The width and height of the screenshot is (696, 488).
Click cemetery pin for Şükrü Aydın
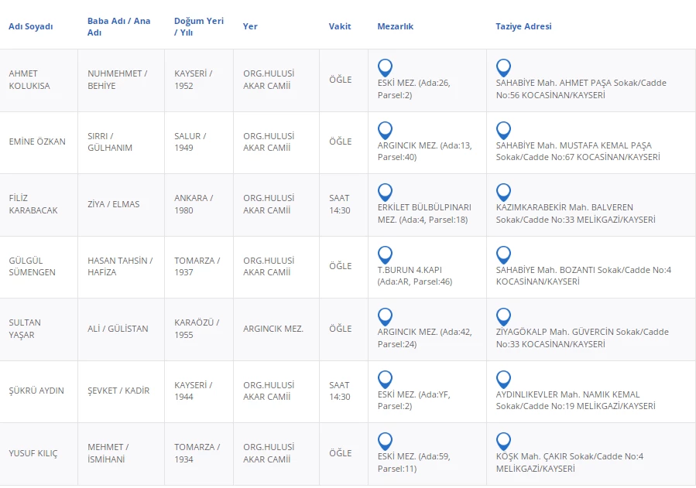385,379
